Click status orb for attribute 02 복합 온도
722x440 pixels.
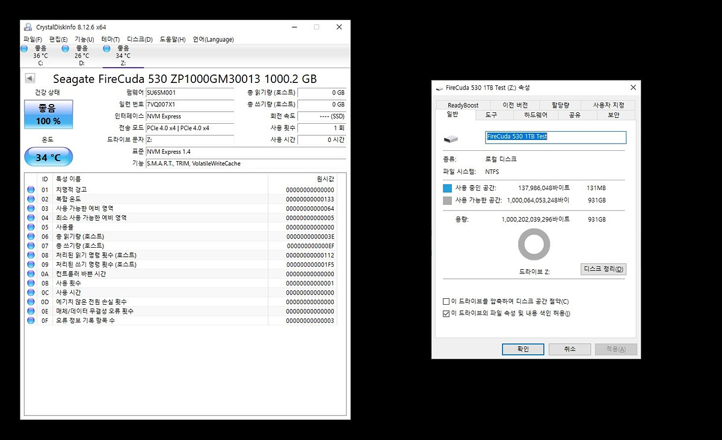(31, 199)
